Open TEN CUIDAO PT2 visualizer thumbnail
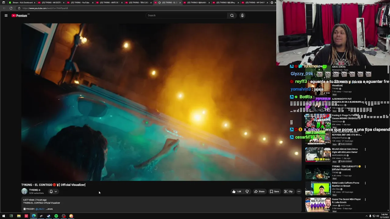 pyautogui.click(x=318, y=172)
